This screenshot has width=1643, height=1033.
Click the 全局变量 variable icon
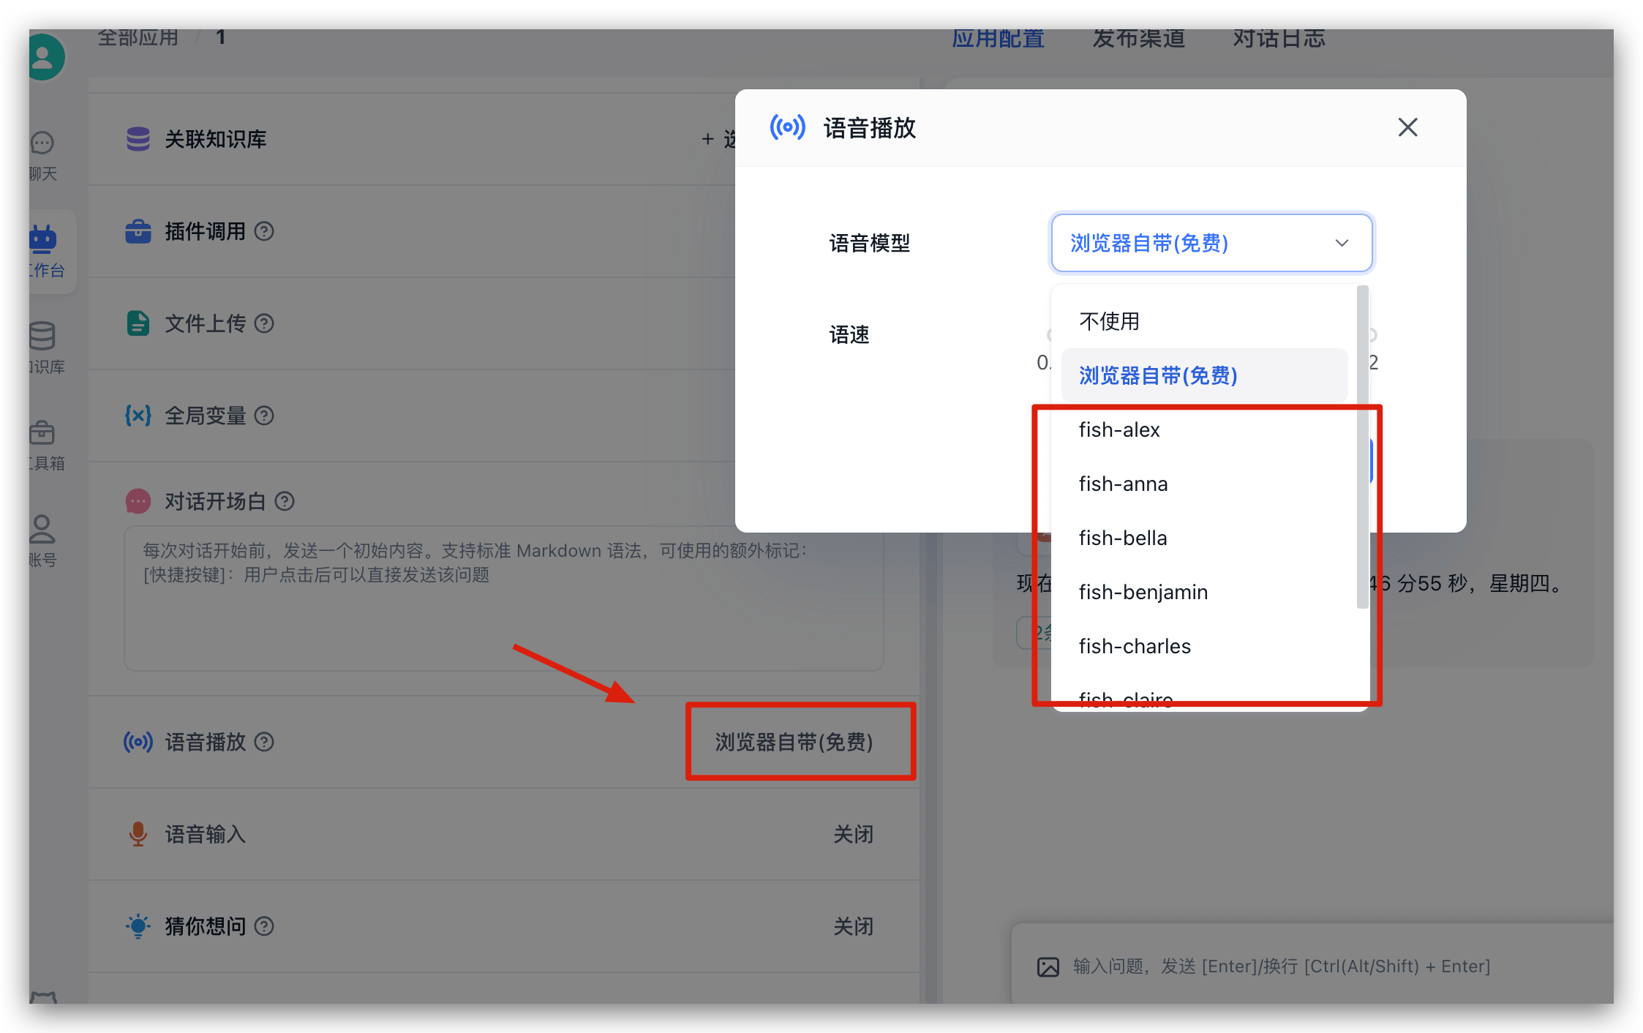pyautogui.click(x=138, y=415)
